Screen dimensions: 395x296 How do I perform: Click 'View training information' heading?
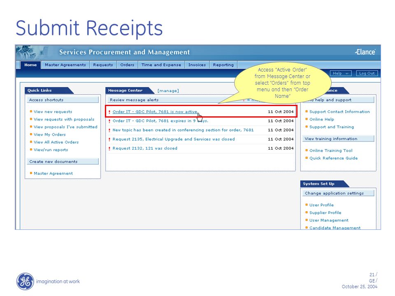[338, 139]
